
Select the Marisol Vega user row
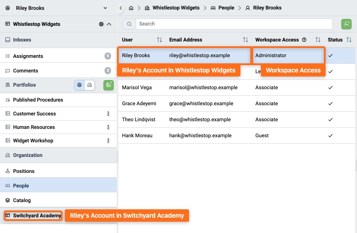(237, 88)
